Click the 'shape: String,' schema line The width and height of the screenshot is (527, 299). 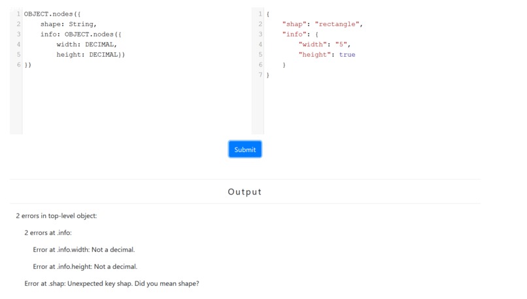click(x=68, y=24)
